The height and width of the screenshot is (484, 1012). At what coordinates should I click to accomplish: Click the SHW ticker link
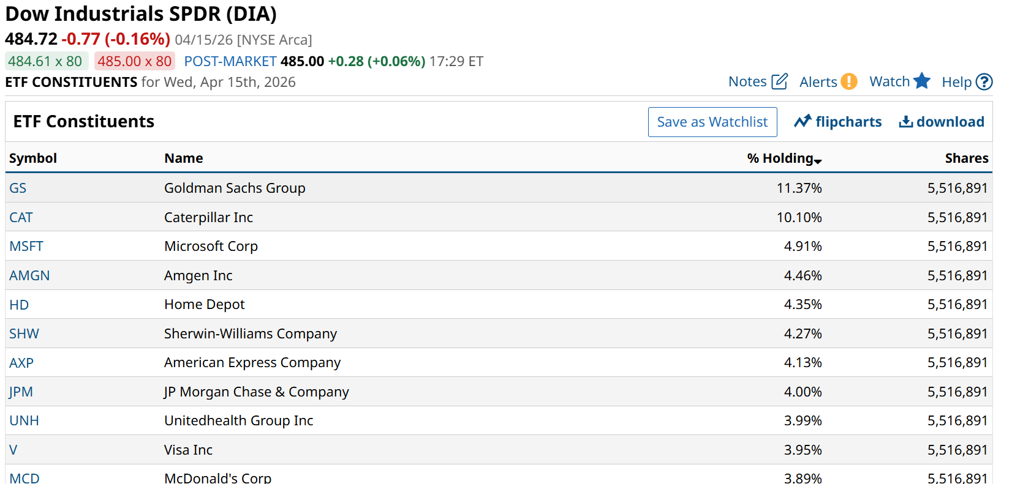(24, 334)
